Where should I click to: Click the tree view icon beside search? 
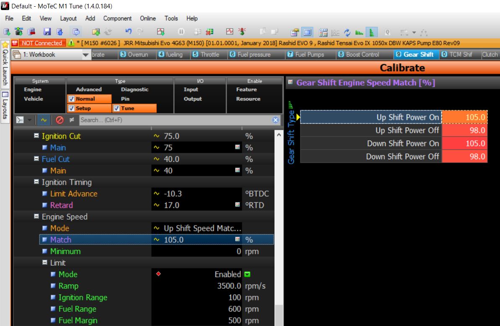coord(20,120)
